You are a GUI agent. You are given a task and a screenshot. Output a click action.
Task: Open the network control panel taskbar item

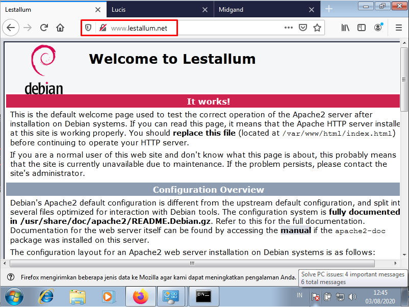(171, 297)
